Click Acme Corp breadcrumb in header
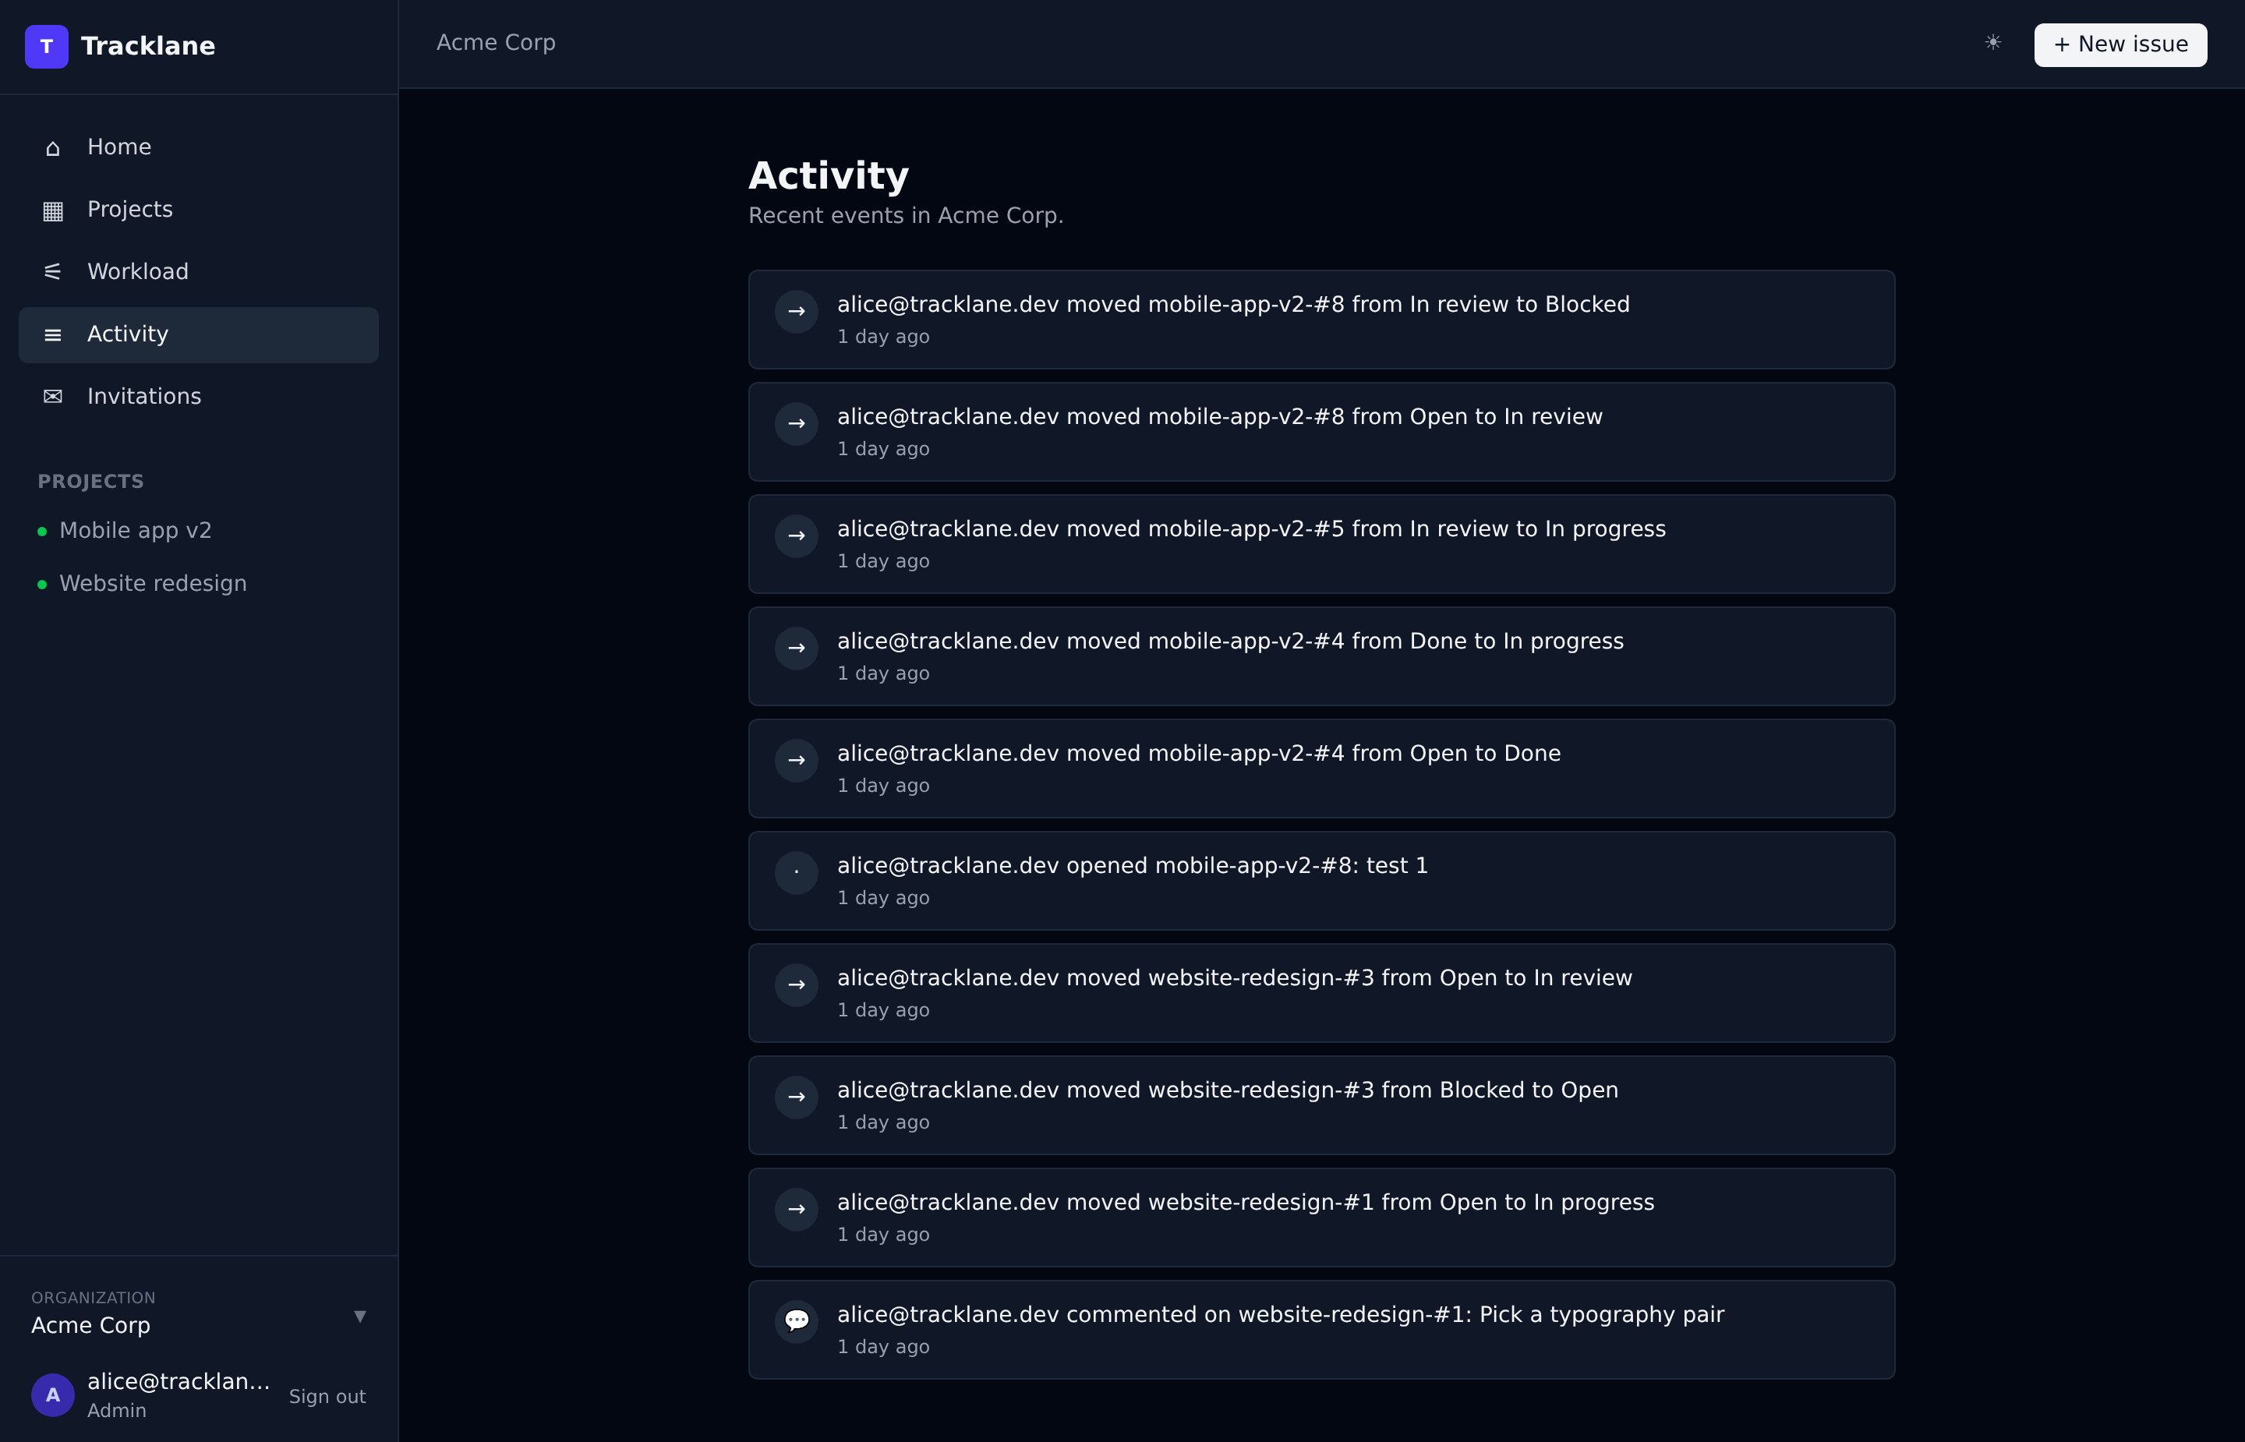 497,43
